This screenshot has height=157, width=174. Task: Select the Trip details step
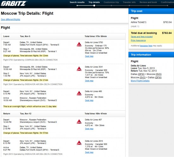(x=94, y=2)
